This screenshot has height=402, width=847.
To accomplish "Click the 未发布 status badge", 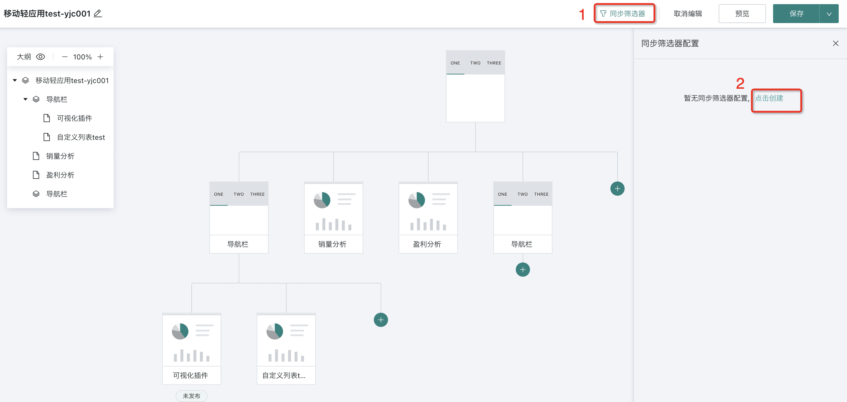I will tap(191, 396).
